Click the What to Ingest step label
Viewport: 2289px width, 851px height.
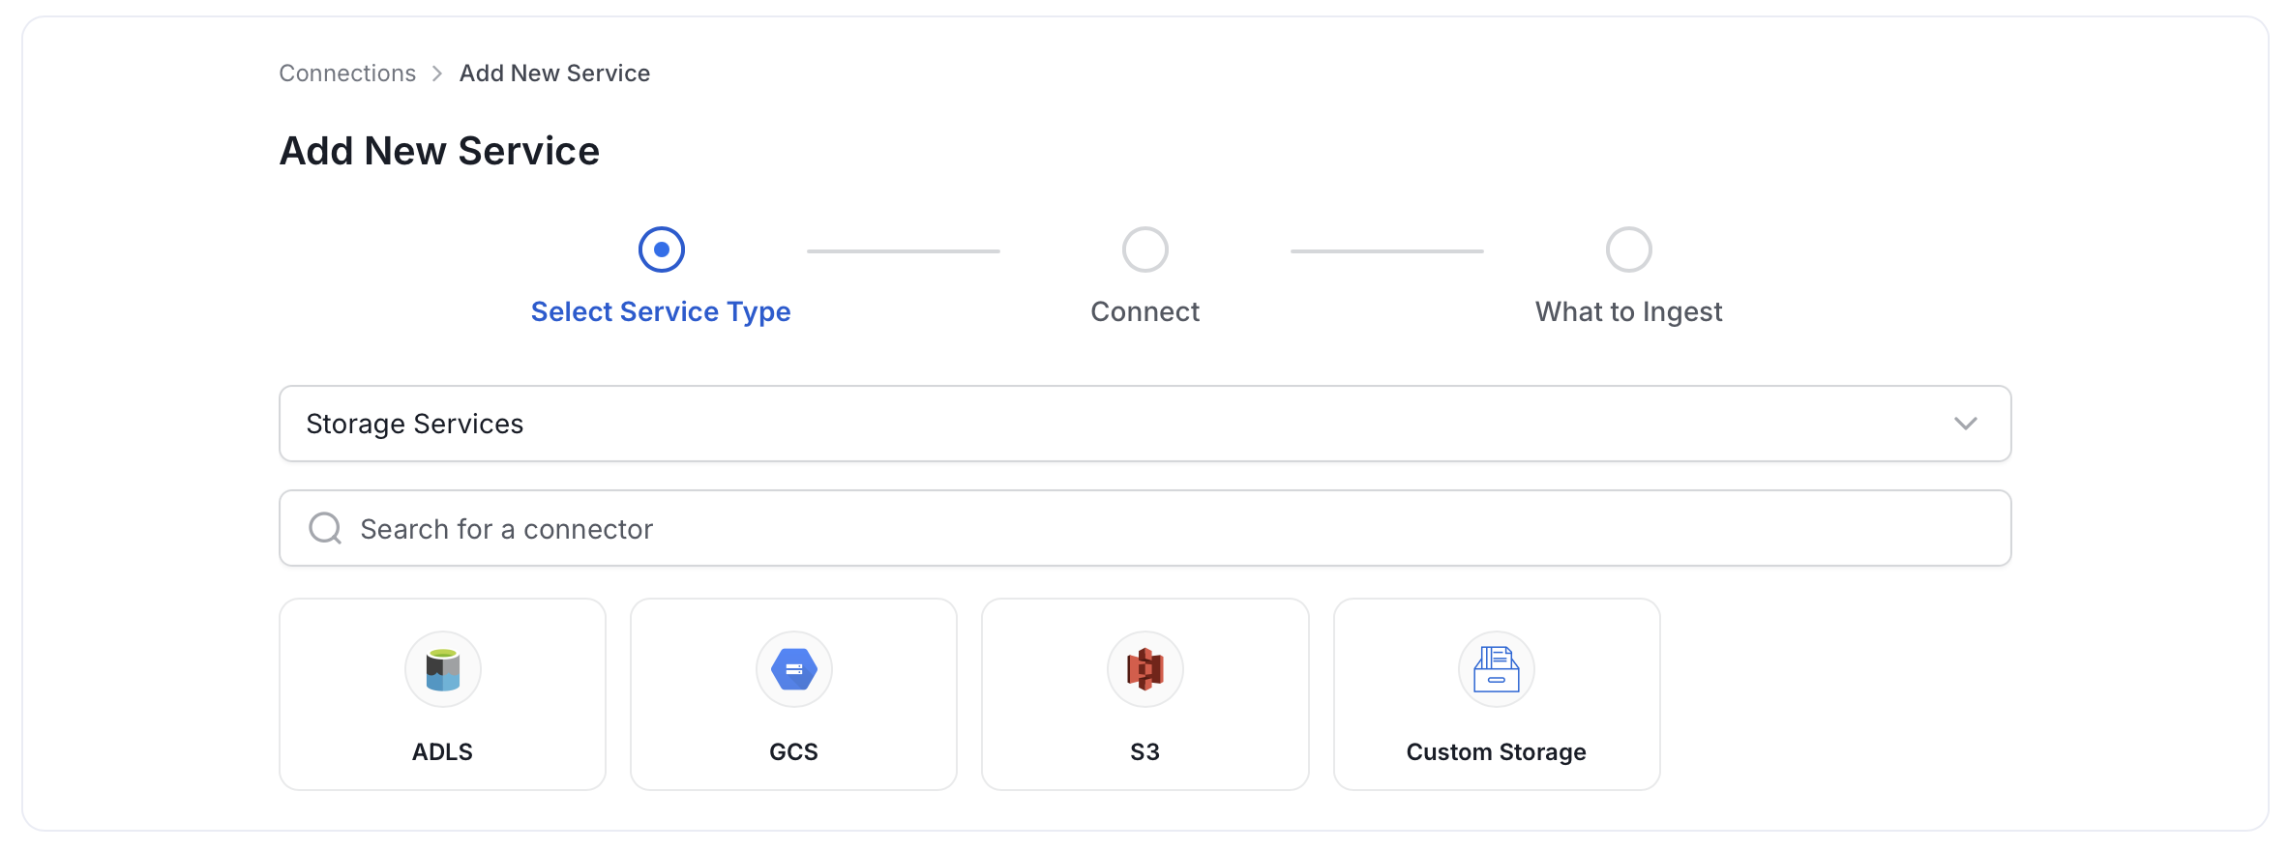pos(1629,311)
